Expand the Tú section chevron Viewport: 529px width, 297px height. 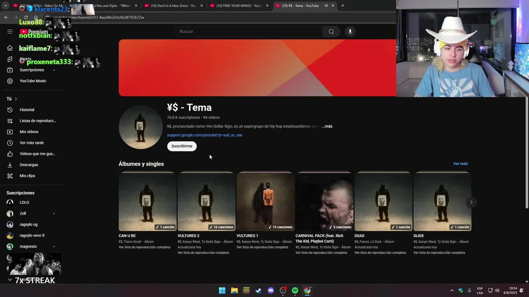(16, 99)
